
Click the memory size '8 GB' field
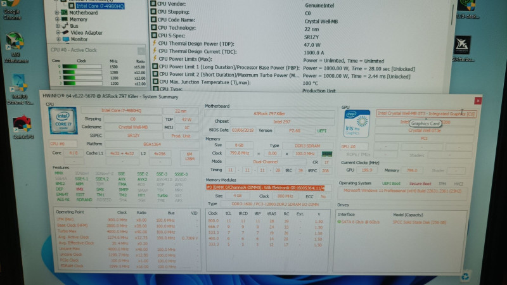[x=239, y=146]
